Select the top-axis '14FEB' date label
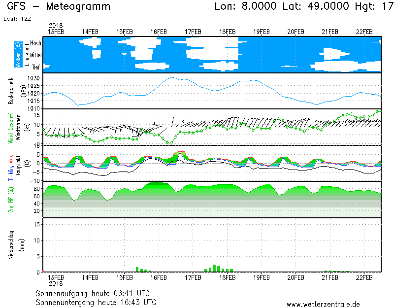394x308 pixels. pyautogui.click(x=90, y=32)
